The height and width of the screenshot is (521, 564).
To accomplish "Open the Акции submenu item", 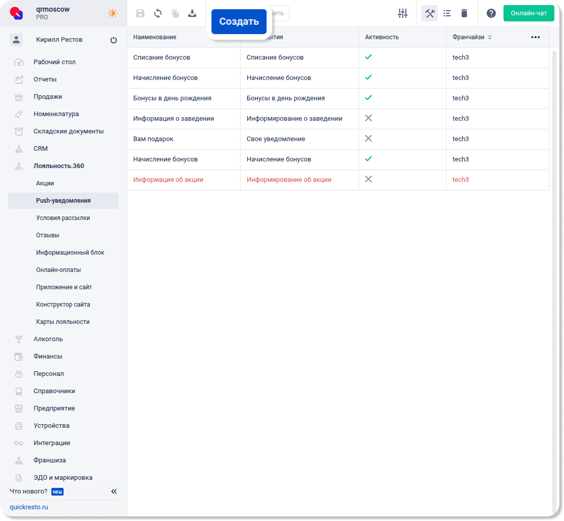I will (x=45, y=183).
